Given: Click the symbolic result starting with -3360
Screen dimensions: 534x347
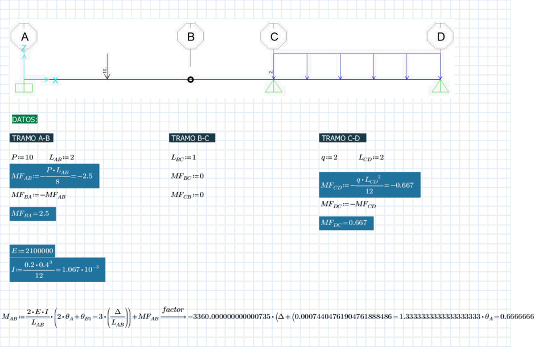Looking at the screenshot, I should coord(361,317).
